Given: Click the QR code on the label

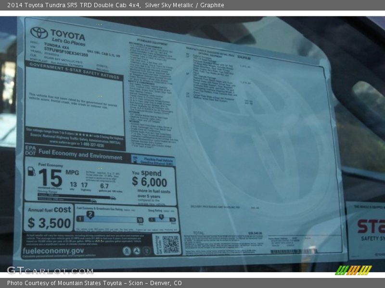Looking at the screenshot, I should (171, 244).
